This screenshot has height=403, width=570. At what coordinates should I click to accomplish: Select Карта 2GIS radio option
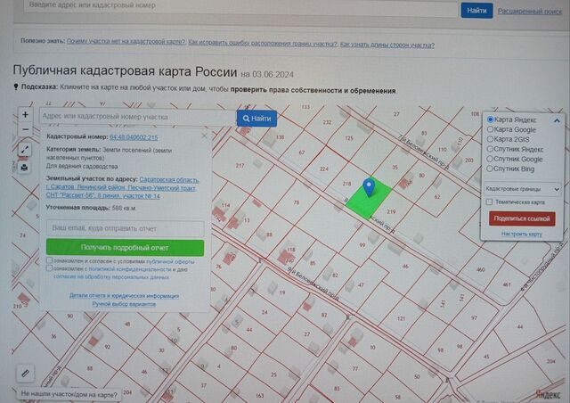(490, 139)
